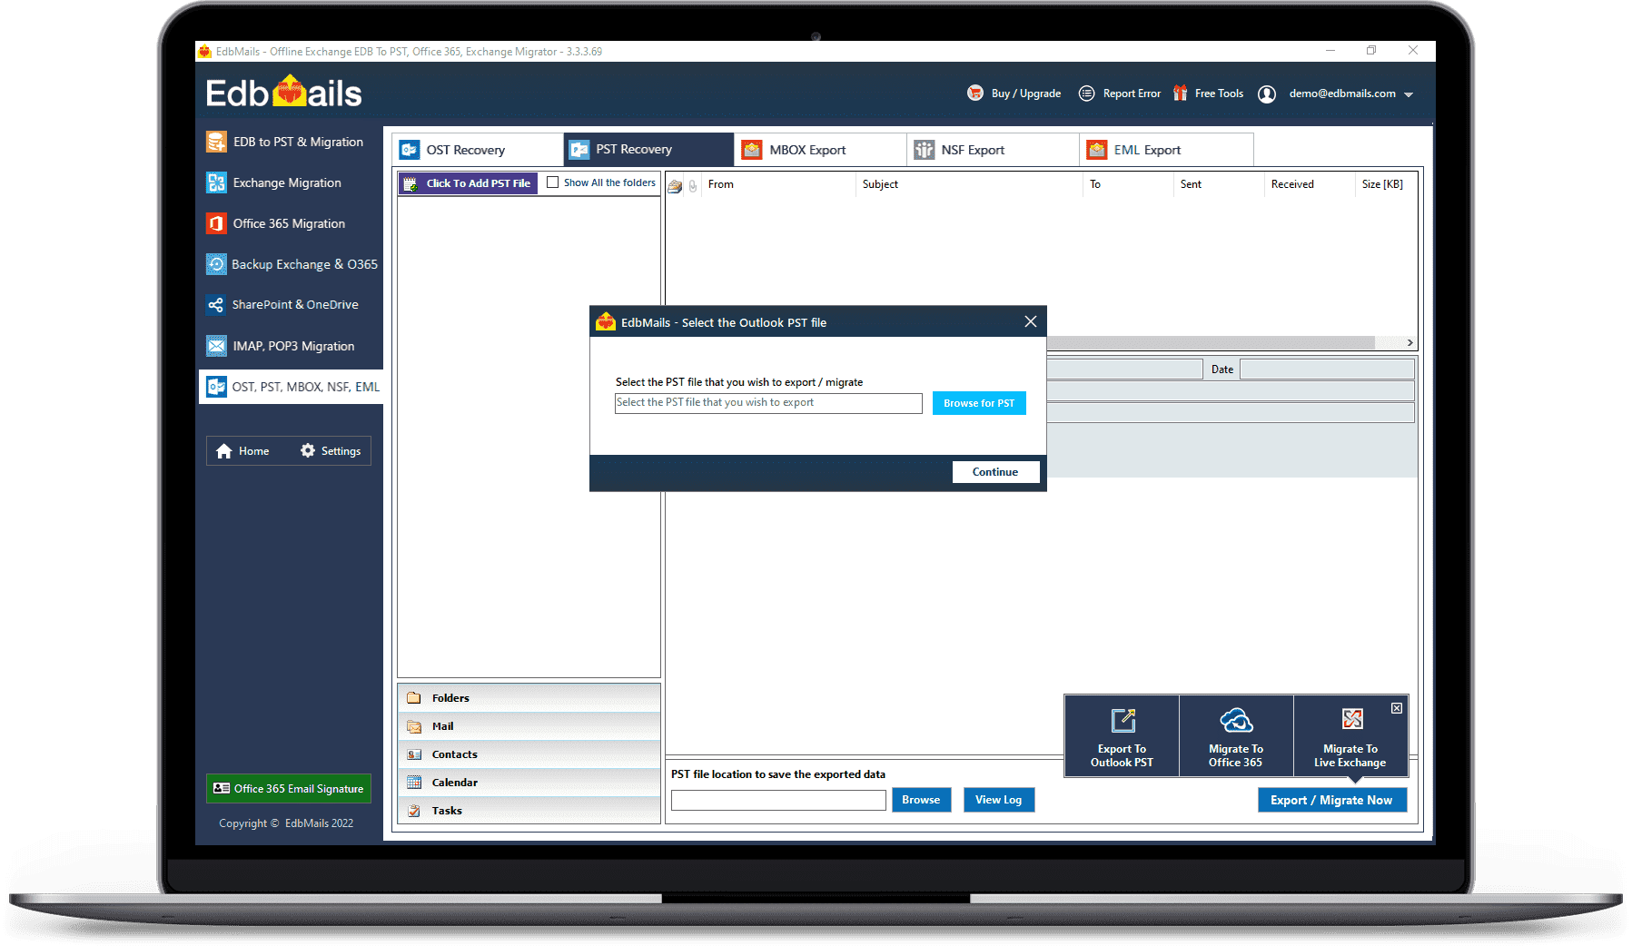The width and height of the screenshot is (1632, 946).
Task: Close the Select the Outlook PST file dialog
Action: [1031, 321]
